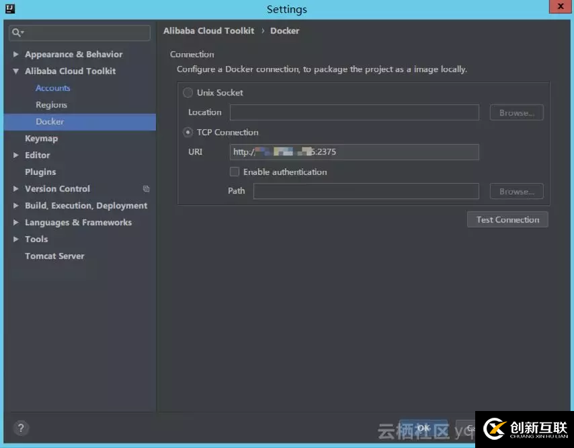Click the IntelliJ logo in the title bar
This screenshot has width=574, height=448.
[10, 9]
